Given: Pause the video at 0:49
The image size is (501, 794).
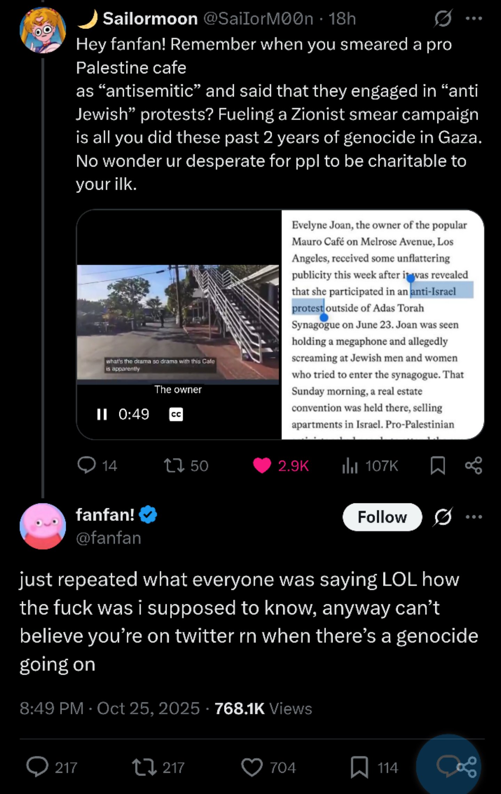Looking at the screenshot, I should [x=102, y=414].
